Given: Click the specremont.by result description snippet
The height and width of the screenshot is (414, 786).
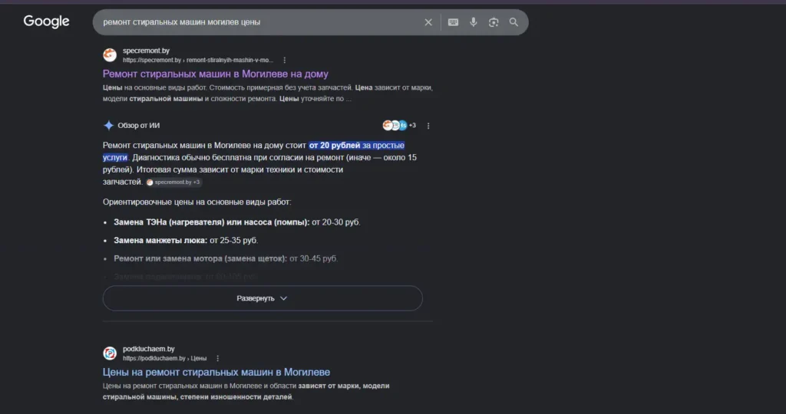Looking at the screenshot, I should pyautogui.click(x=268, y=93).
